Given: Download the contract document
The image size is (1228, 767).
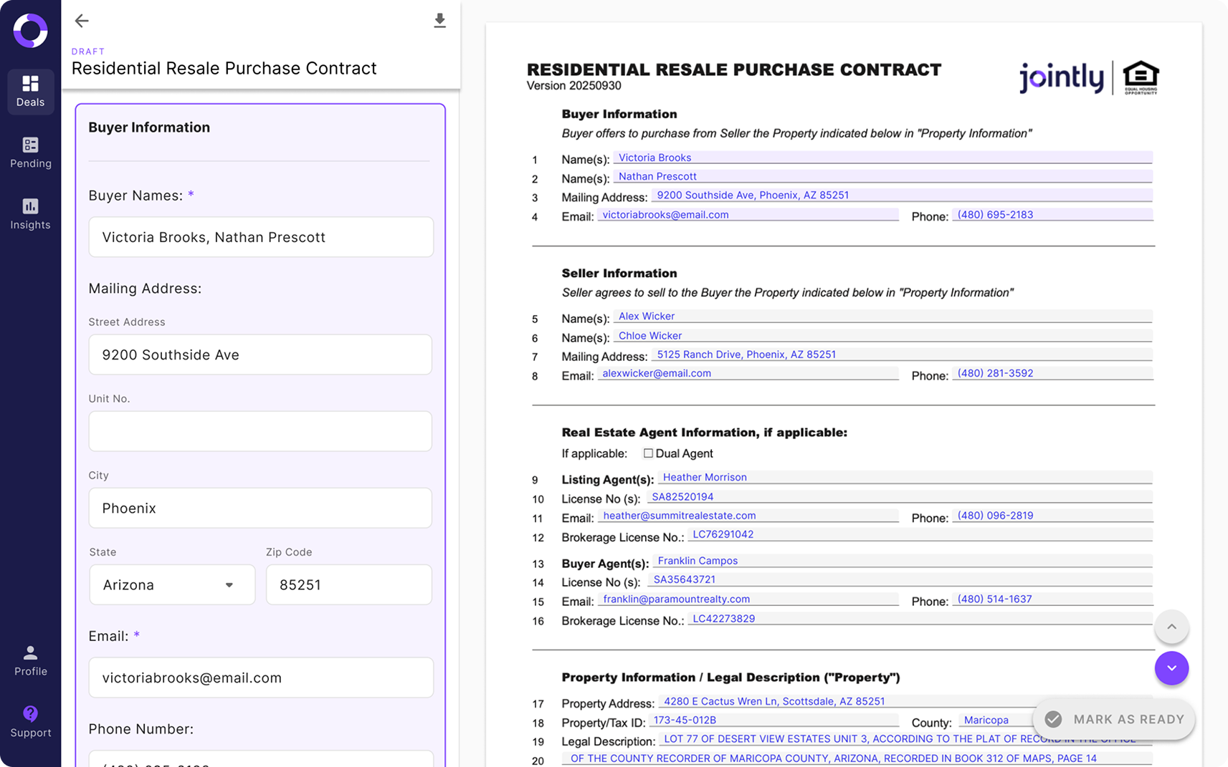Looking at the screenshot, I should [439, 21].
